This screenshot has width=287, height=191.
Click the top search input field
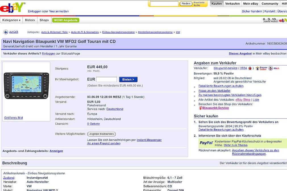point(164,4)
